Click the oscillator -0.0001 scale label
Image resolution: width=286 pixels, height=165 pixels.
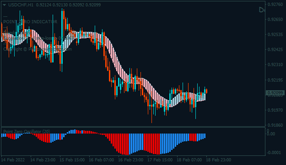click(x=274, y=153)
